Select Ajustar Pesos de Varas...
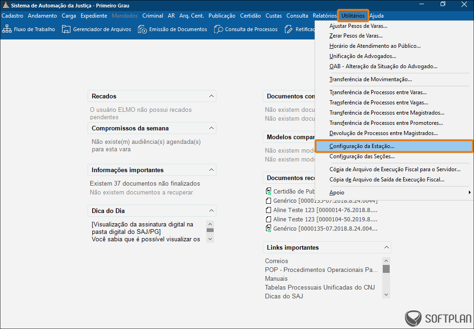Image resolution: width=474 pixels, height=329 pixels. pyautogui.click(x=358, y=26)
